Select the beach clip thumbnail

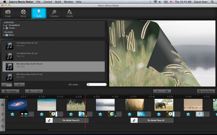[47, 105]
